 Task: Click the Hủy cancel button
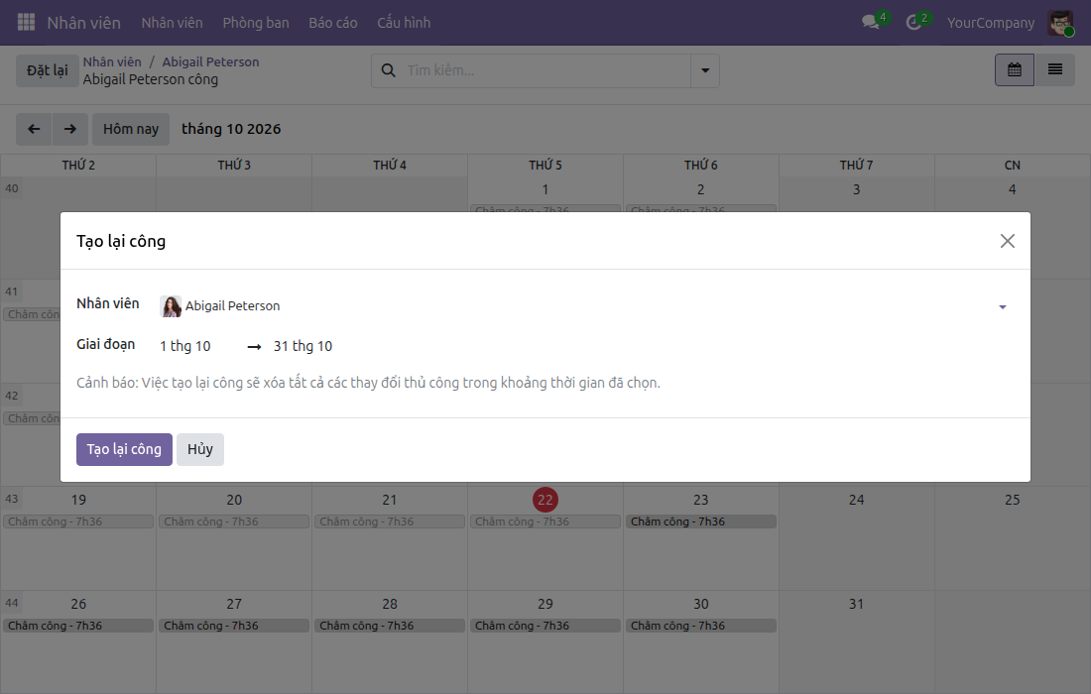[x=199, y=449]
